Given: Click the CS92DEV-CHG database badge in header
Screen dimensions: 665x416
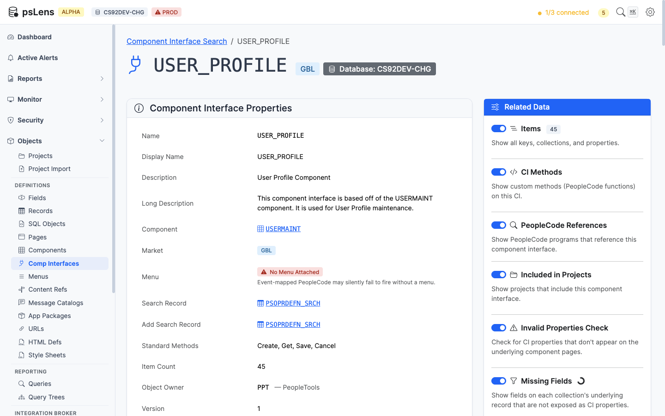Looking at the screenshot, I should pyautogui.click(x=120, y=12).
